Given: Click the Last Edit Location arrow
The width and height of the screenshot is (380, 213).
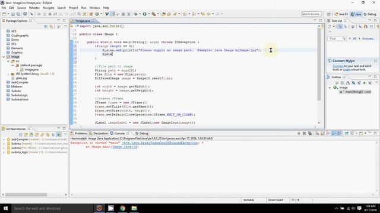Looking at the screenshot, I should click(x=202, y=14).
